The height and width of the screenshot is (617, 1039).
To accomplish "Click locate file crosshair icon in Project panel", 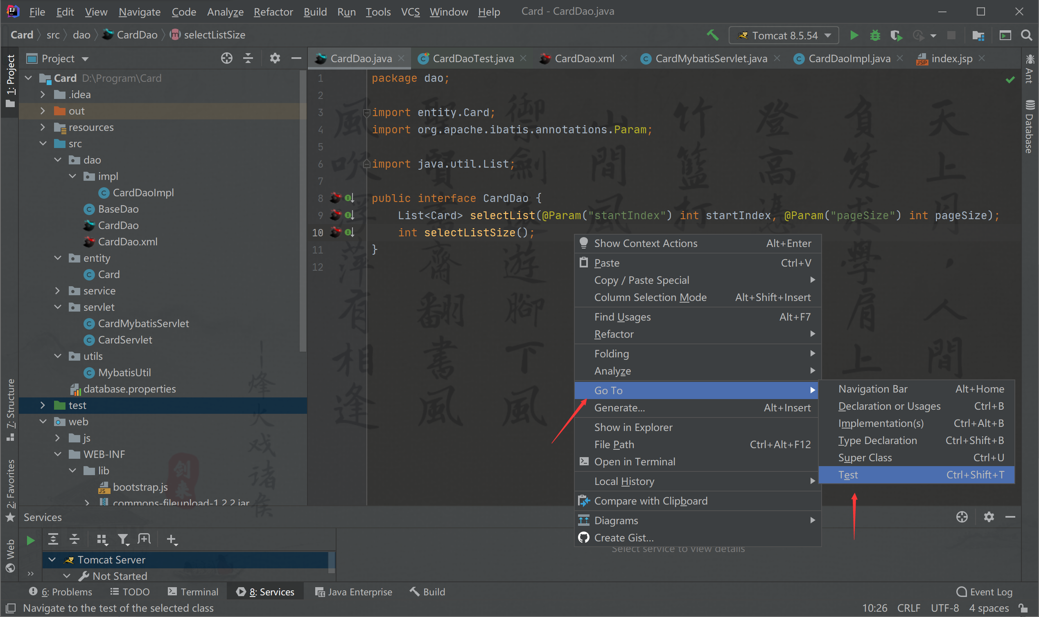I will point(226,58).
